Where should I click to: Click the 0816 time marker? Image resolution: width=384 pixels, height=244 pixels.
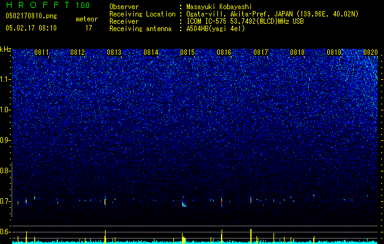point(224,52)
